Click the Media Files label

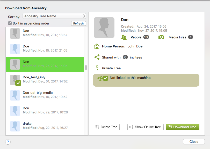click(x=177, y=37)
